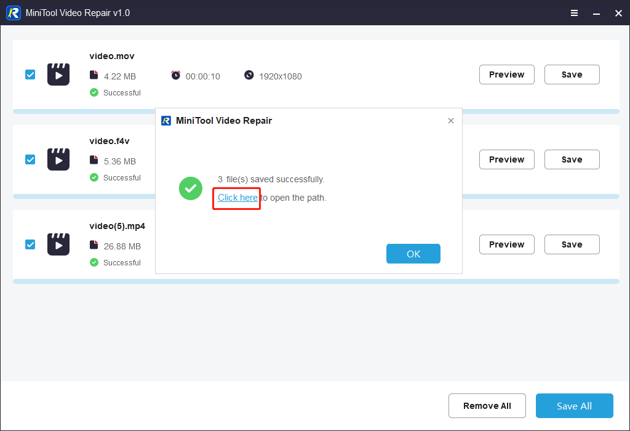Click the large green checkmark icon in dialog
The height and width of the screenshot is (431, 630).
coord(191,188)
